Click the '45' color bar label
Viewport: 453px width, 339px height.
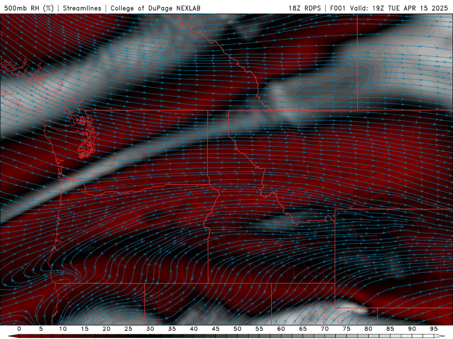coord(216,329)
